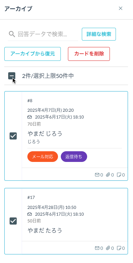Click the opened-mail icon on card #17
Image resolution: width=133 pixels, height=263 pixels.
point(30,214)
